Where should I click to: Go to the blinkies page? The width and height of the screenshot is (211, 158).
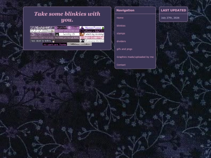tap(121, 26)
